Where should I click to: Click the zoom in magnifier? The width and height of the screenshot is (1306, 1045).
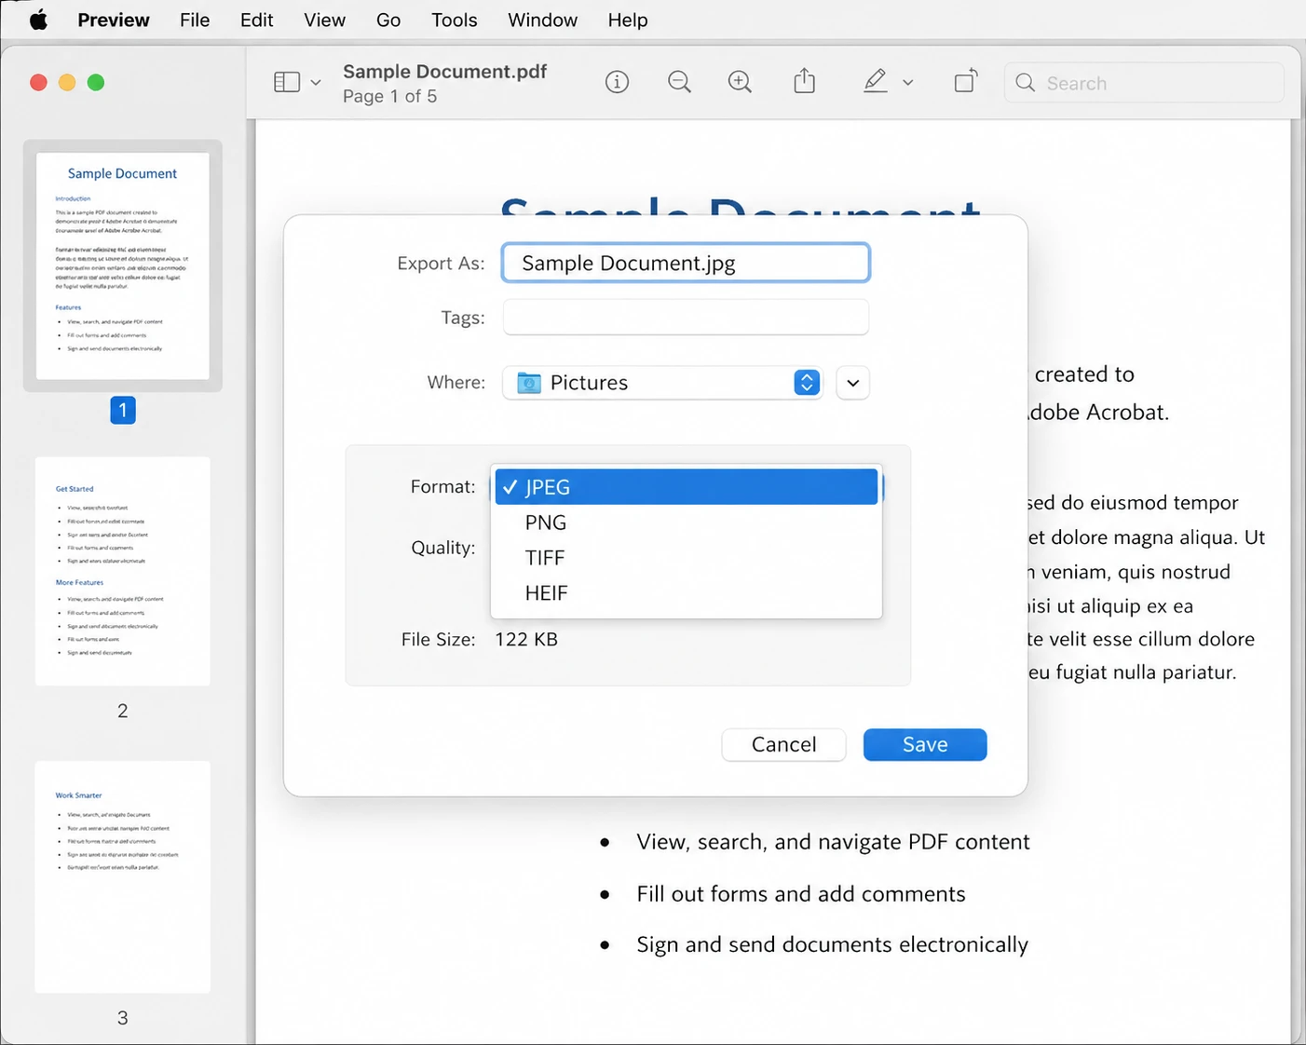coord(740,82)
